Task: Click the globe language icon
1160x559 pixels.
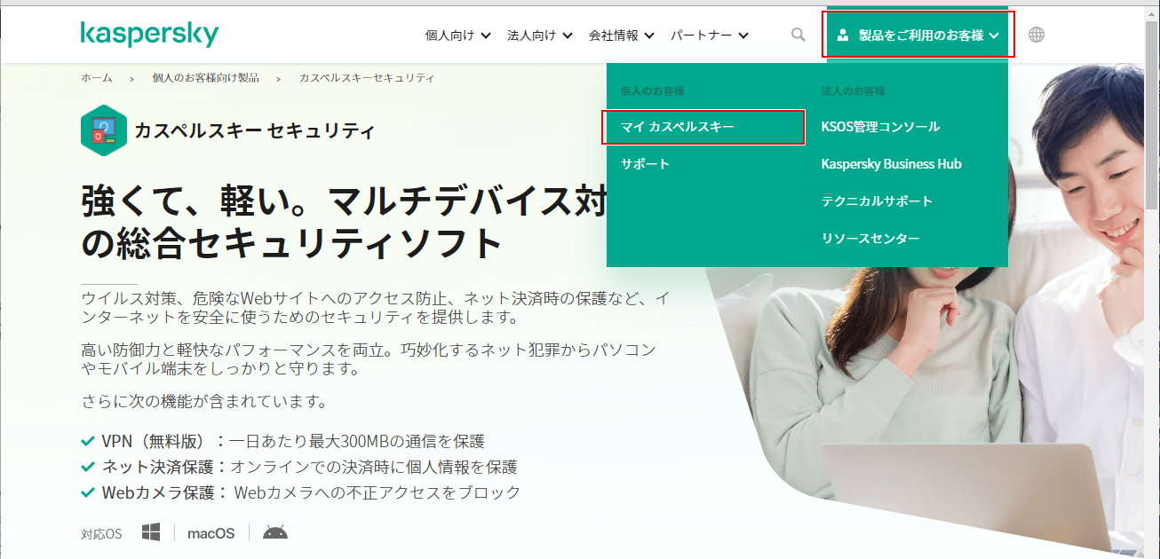Action: click(1037, 35)
